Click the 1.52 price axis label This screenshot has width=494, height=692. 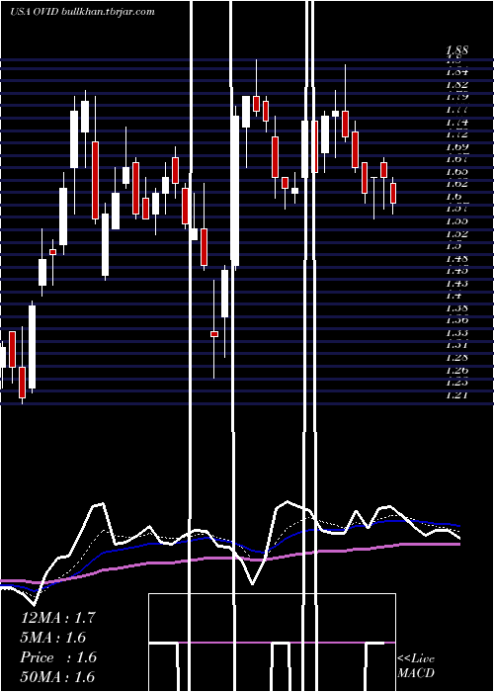click(456, 233)
